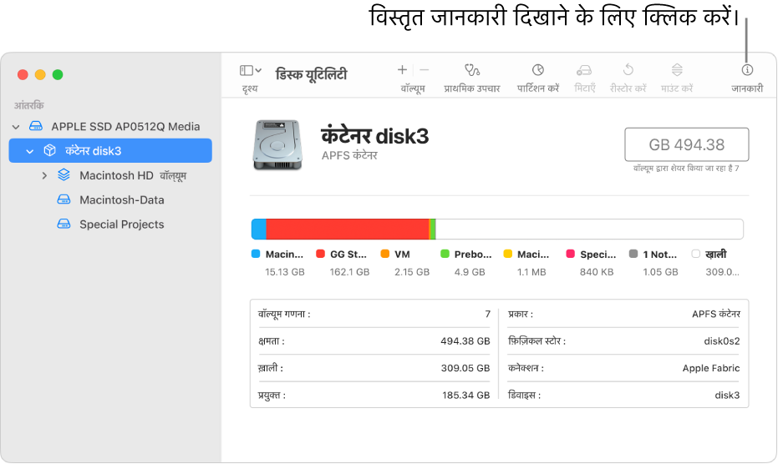Image resolution: width=778 pixels, height=464 pixels.
Task: Click the Restore (रीस्टोर करें) toolbar icon
Action: coord(628,70)
